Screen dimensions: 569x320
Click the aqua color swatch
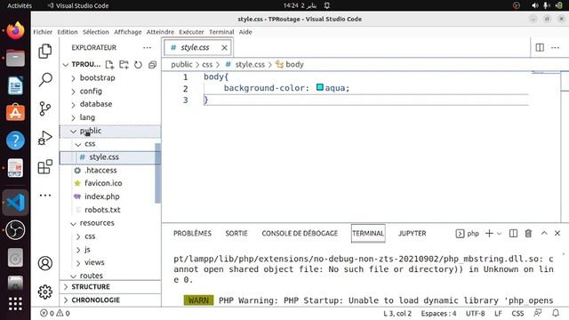(x=320, y=87)
